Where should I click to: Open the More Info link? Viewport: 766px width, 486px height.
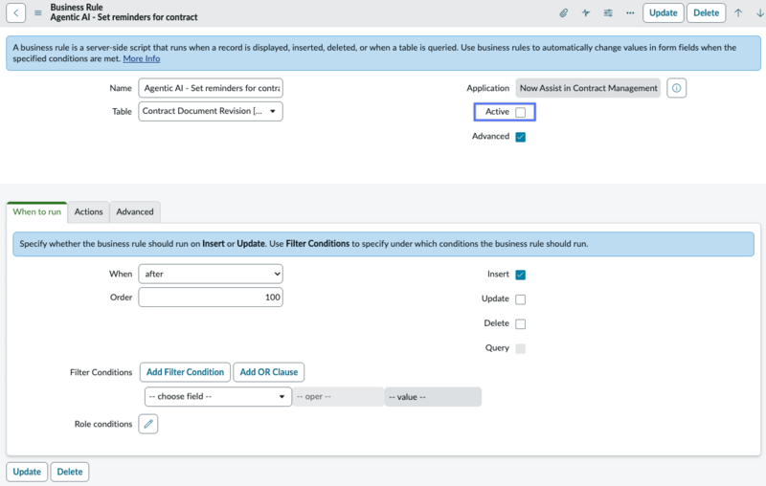(142, 58)
